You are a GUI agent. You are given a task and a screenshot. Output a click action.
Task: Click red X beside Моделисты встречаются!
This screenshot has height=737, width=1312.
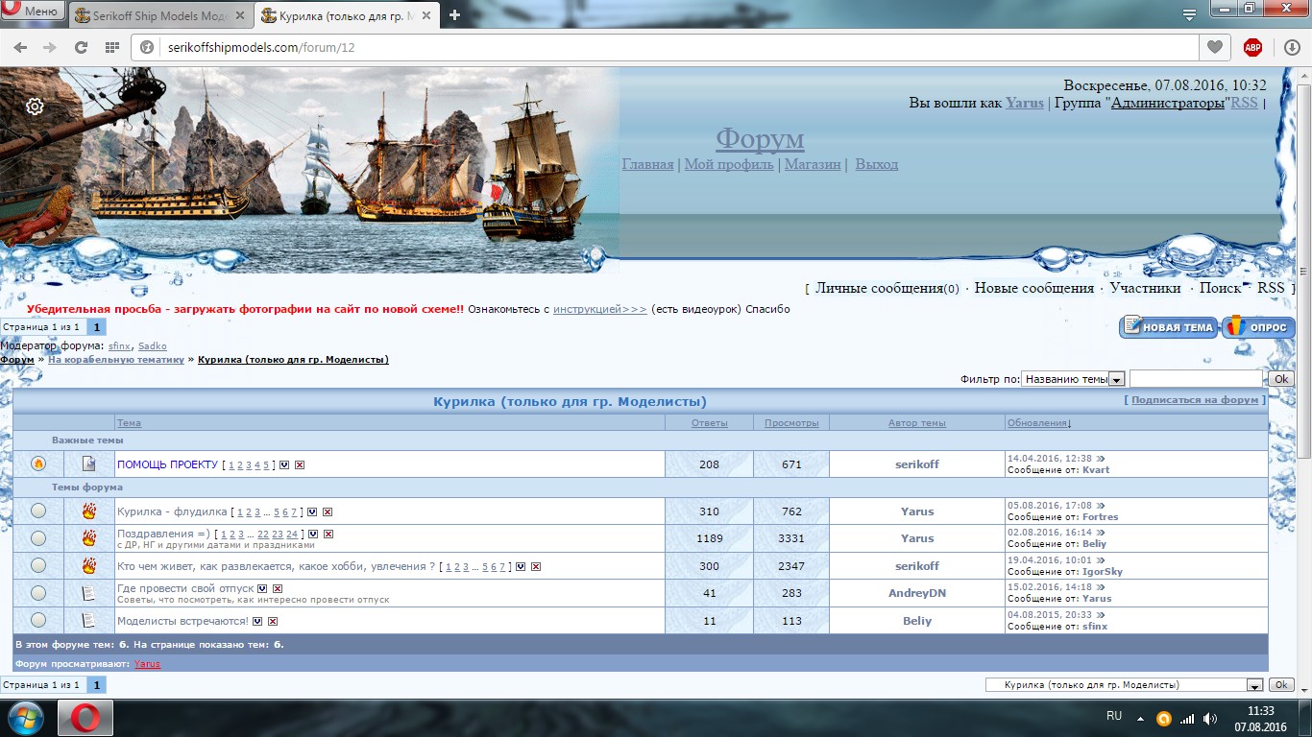[x=273, y=621]
